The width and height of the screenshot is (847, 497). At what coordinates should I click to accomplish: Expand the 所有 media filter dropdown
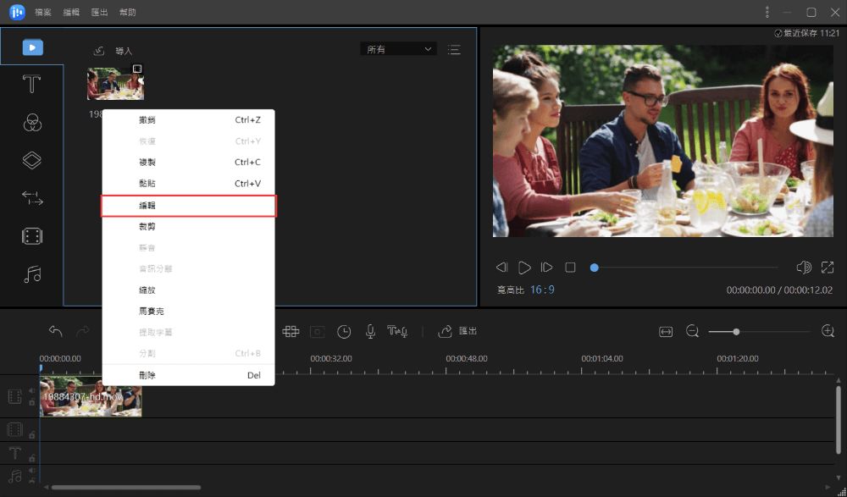(398, 49)
